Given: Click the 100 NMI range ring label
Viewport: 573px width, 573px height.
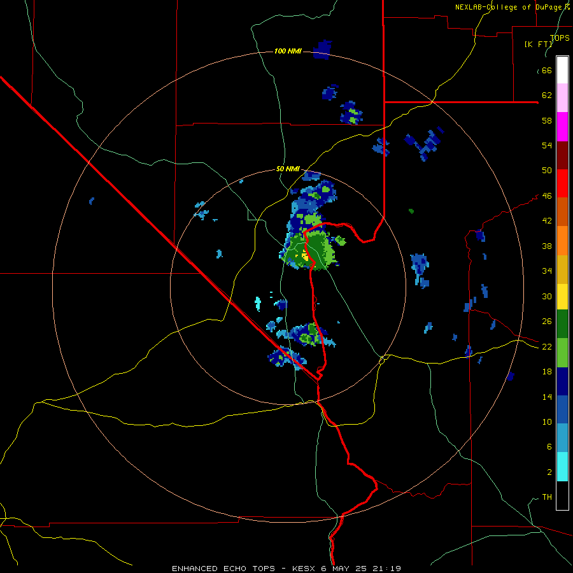Looking at the screenshot, I should point(288,51).
